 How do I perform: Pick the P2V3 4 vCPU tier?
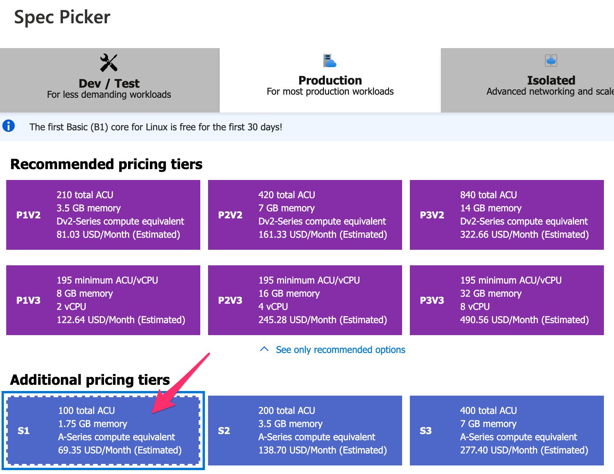(x=305, y=300)
